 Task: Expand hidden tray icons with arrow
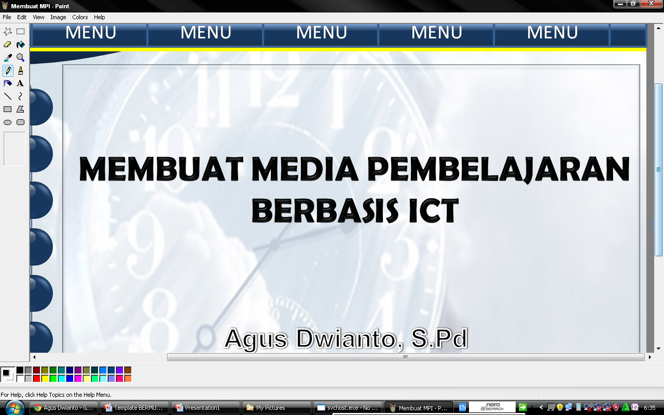(542, 408)
